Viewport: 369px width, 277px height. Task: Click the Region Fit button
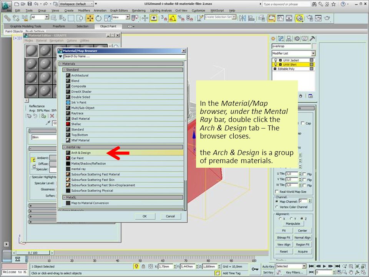[303, 245]
